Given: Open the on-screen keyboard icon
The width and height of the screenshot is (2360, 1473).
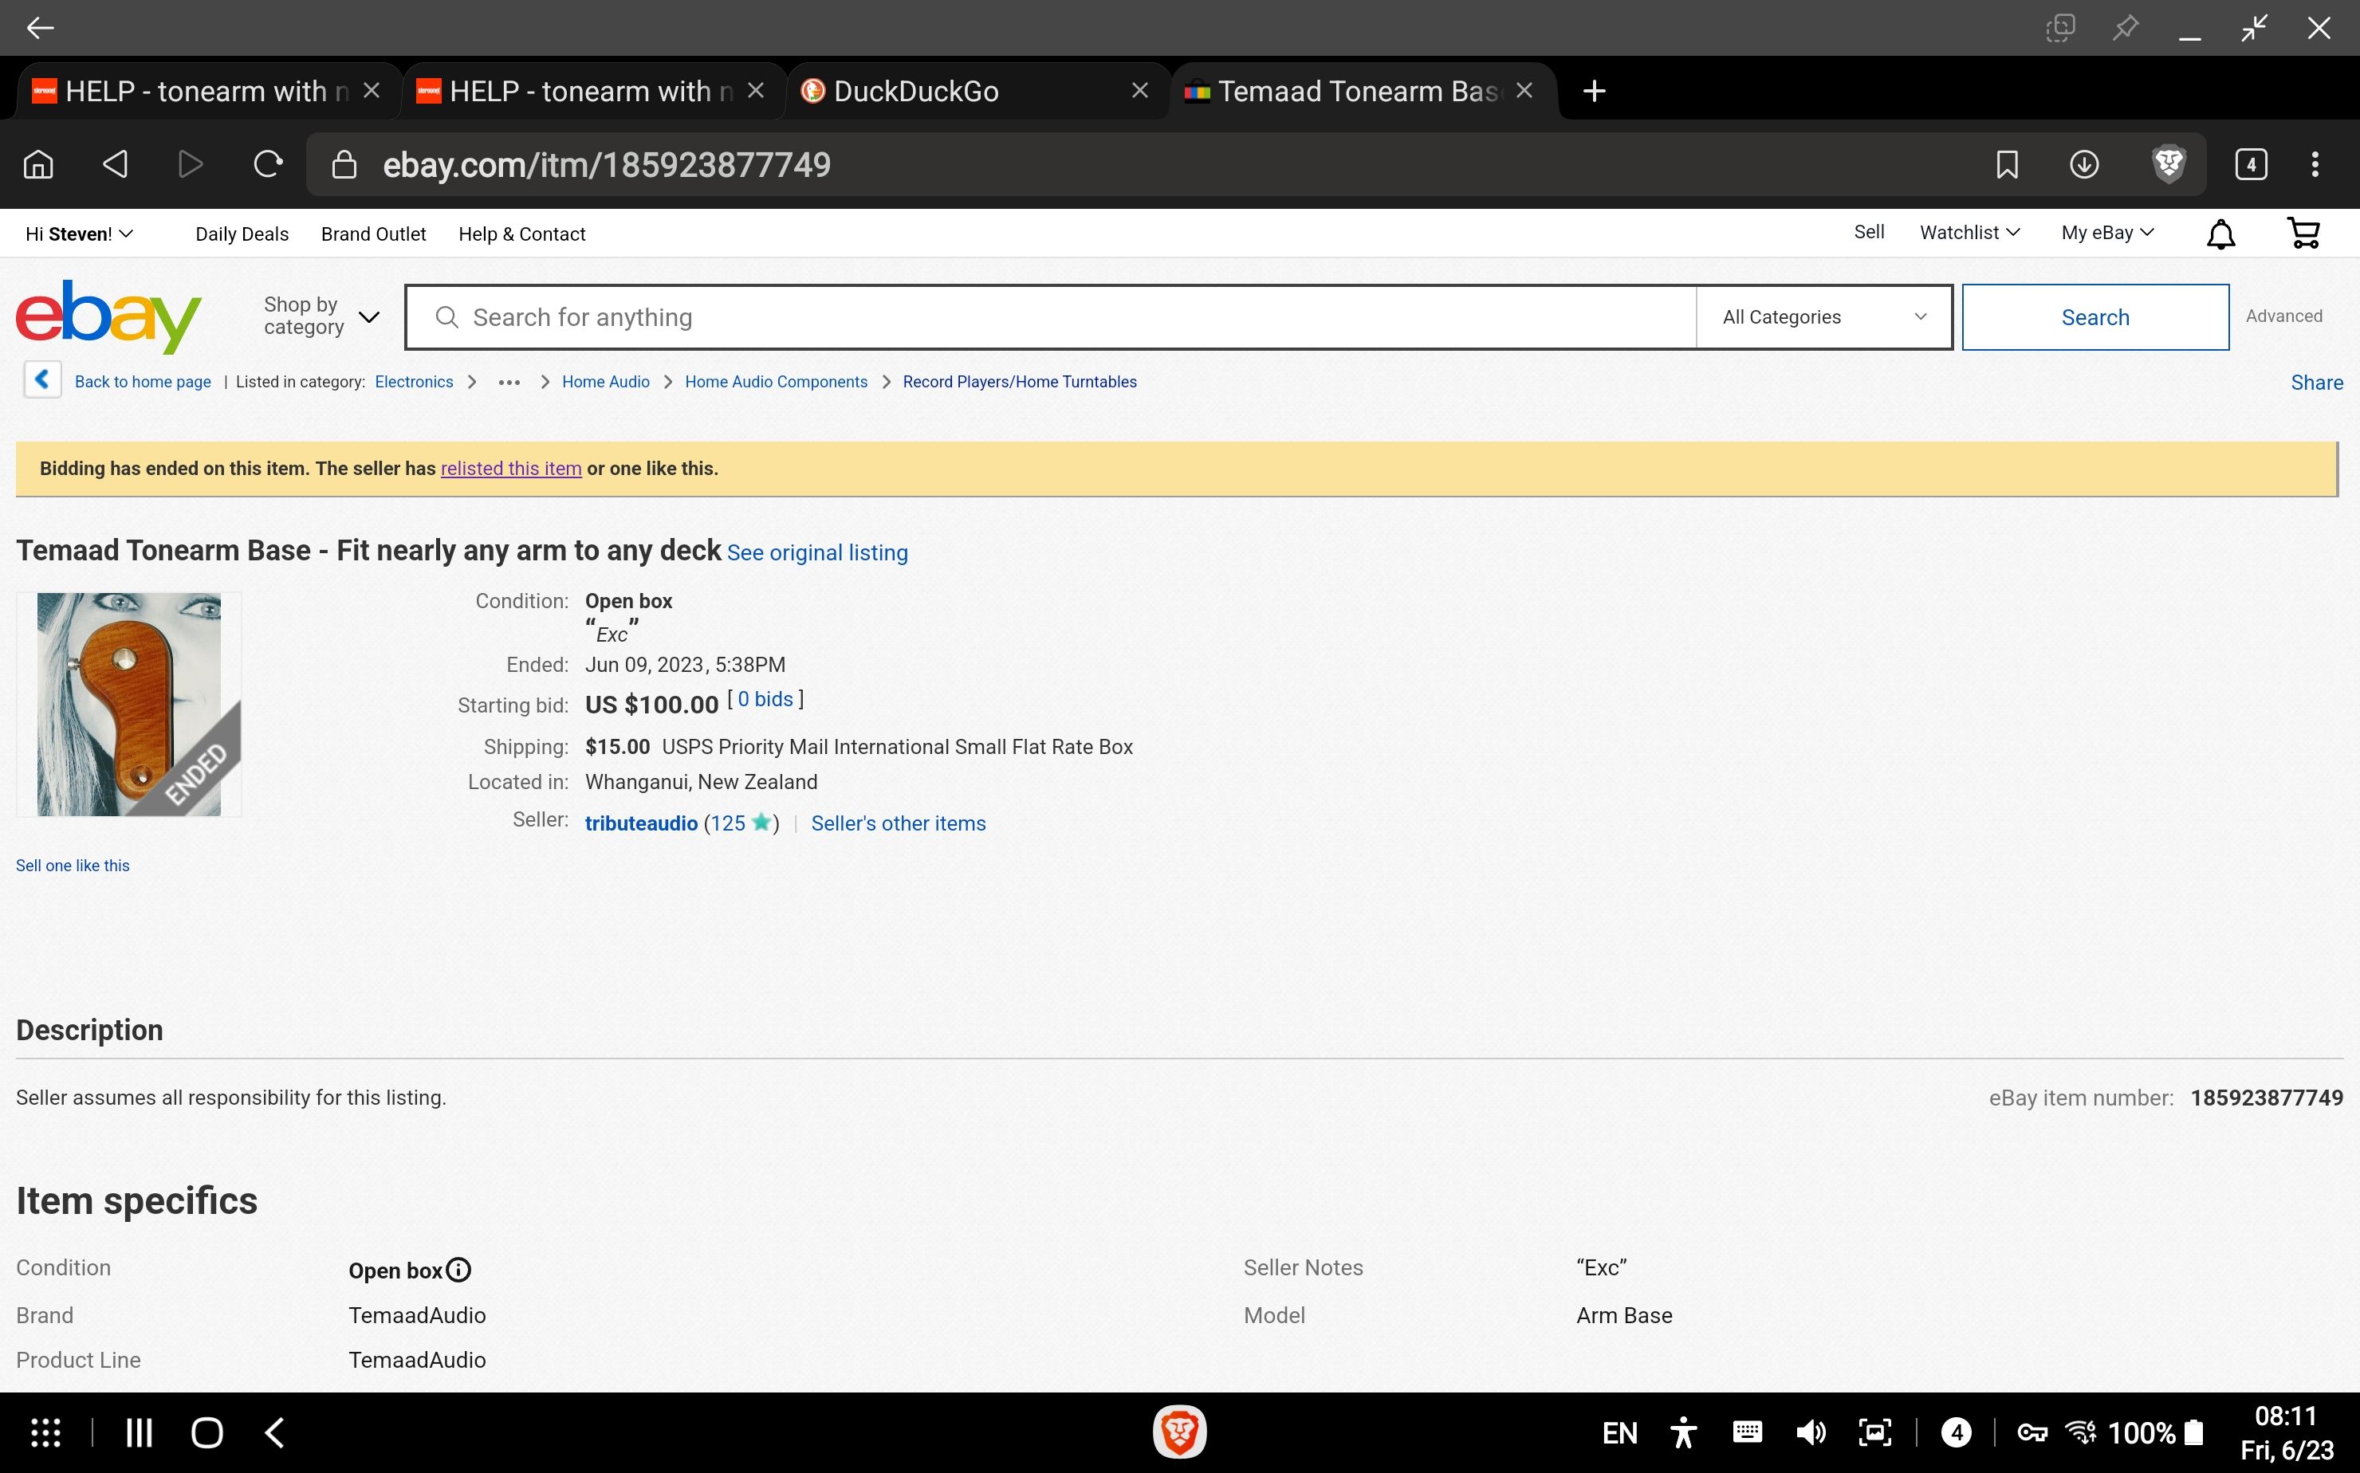Looking at the screenshot, I should click(x=1747, y=1432).
